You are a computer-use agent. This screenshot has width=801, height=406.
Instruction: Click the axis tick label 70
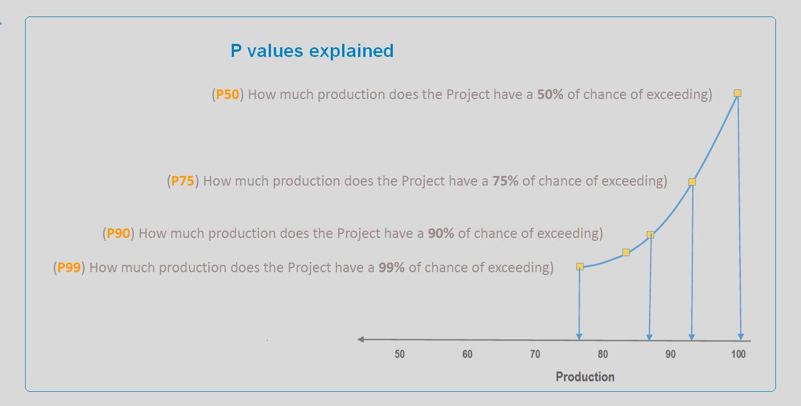point(535,354)
